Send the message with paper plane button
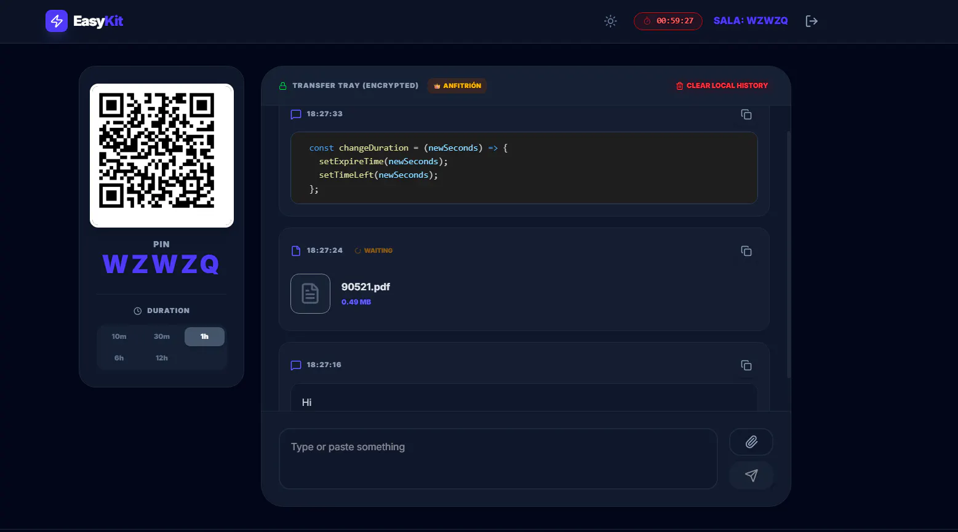Screen dimensions: 958x532 point(751,475)
